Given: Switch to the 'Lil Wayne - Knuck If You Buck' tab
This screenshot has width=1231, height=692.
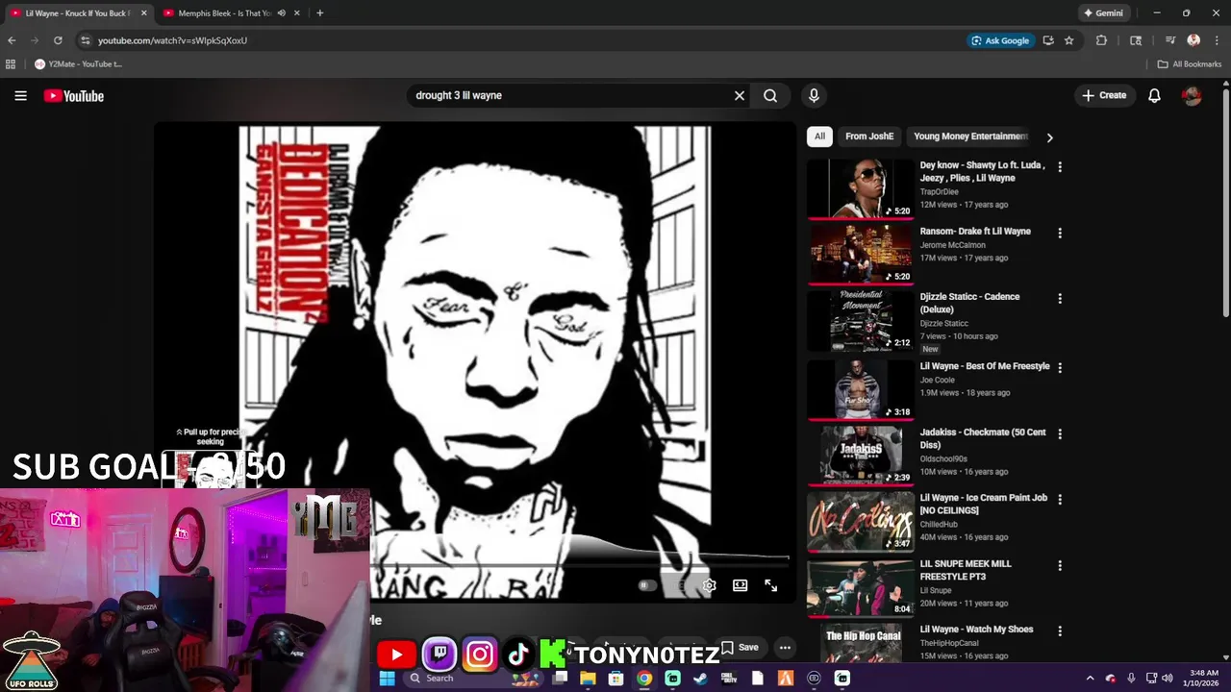Looking at the screenshot, I should click(79, 13).
